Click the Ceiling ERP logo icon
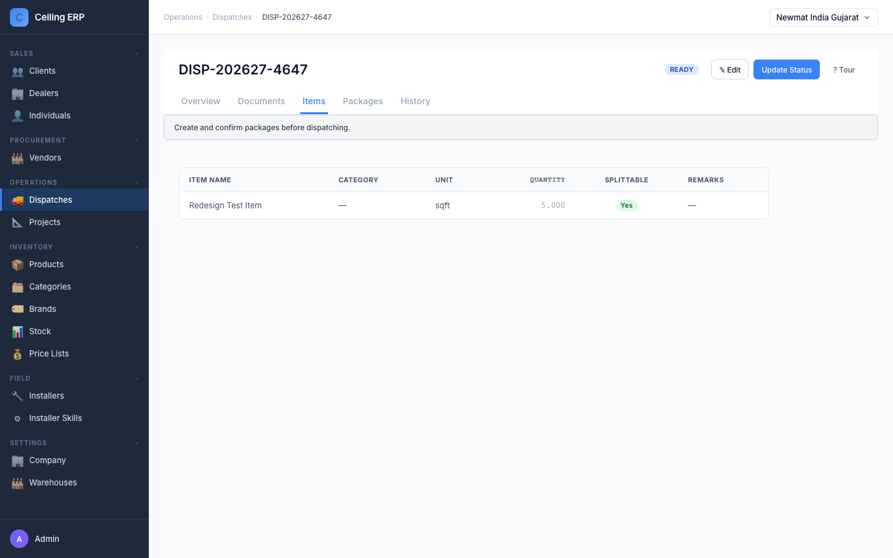Screen dimensions: 893x558 click(19, 17)
